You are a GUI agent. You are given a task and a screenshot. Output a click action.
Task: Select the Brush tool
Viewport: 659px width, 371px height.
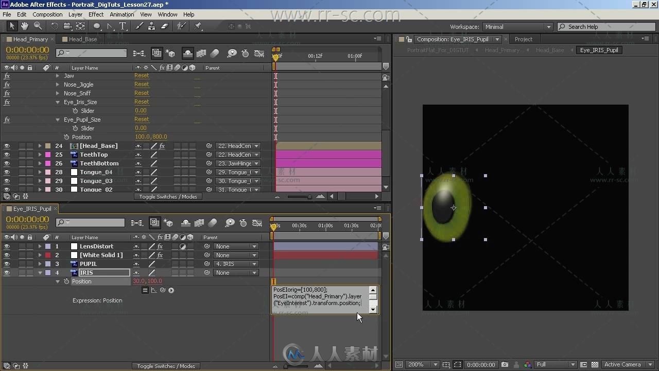coord(139,26)
